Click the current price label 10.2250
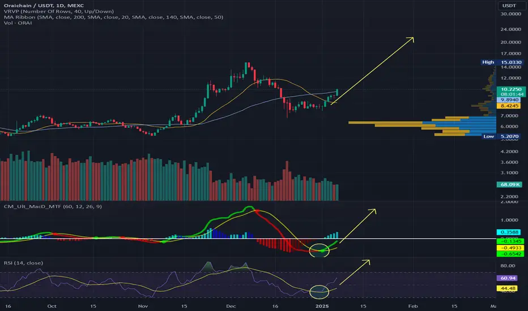 (511, 89)
